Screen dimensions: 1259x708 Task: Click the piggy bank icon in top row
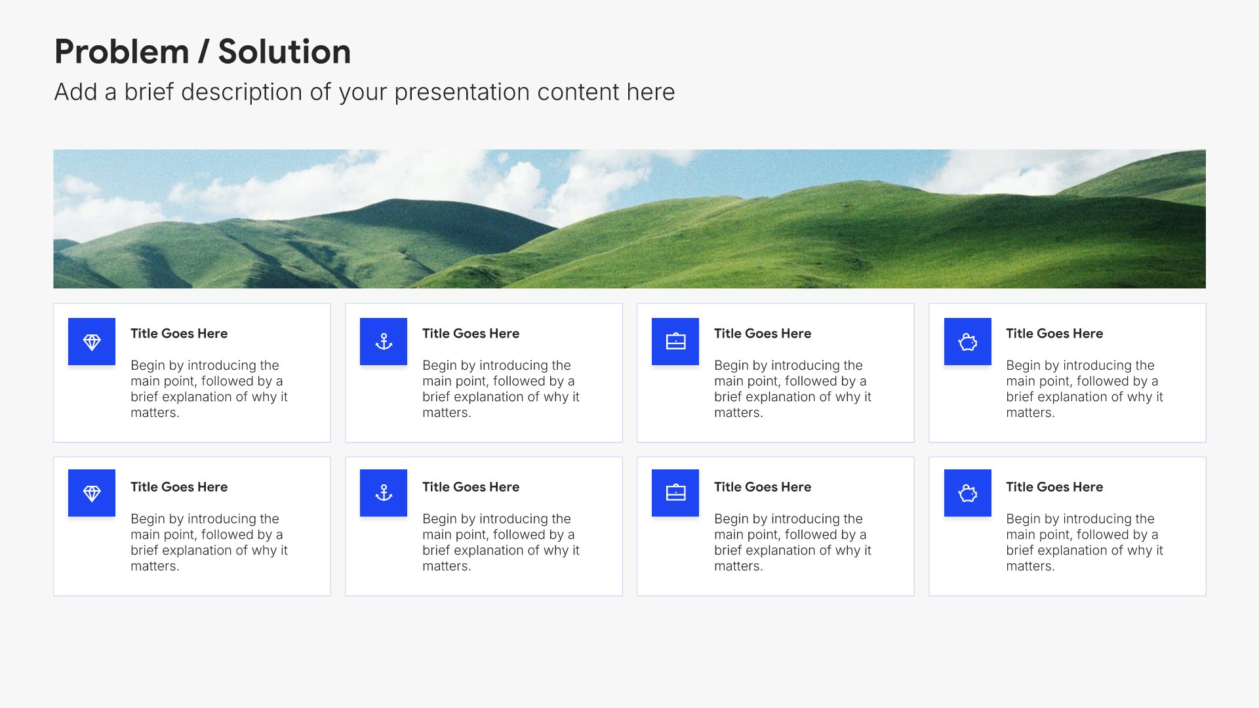tap(968, 342)
